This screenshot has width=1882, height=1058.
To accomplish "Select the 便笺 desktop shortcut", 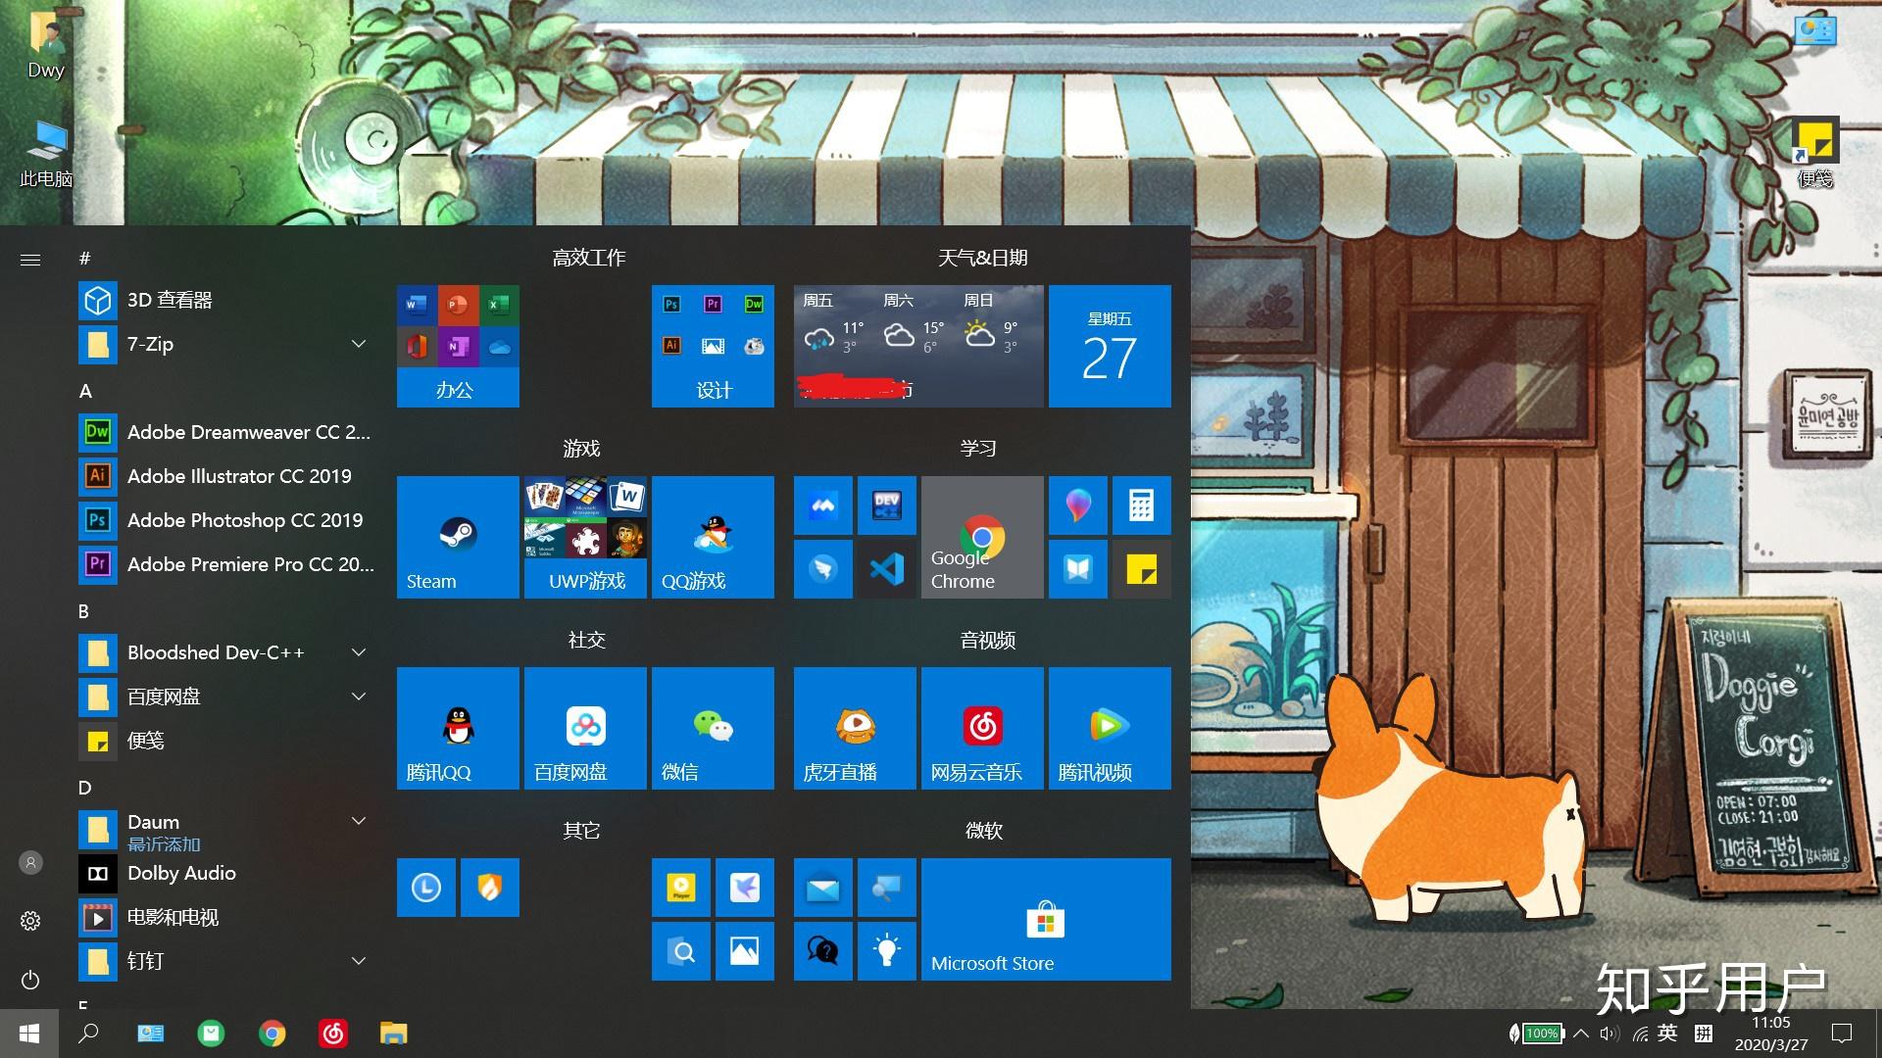I will click(1815, 154).
